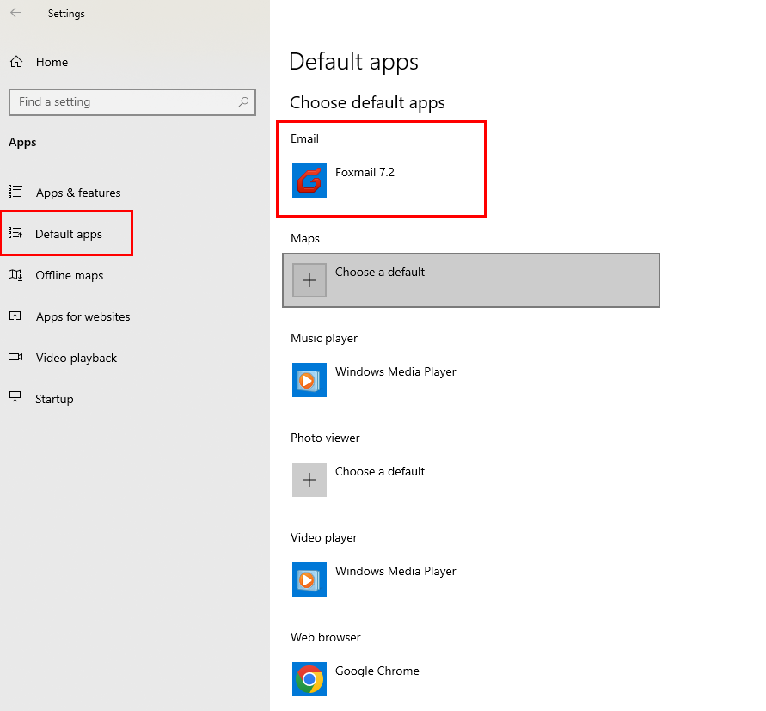Image resolution: width=766 pixels, height=711 pixels.
Task: Open Startup settings
Action: (x=54, y=399)
